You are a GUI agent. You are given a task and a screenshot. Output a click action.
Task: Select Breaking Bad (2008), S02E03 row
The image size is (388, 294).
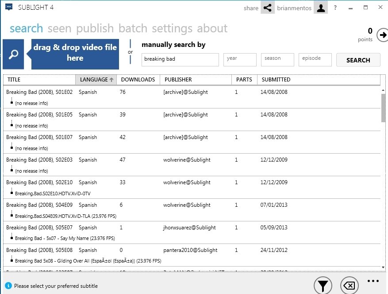[192, 165]
